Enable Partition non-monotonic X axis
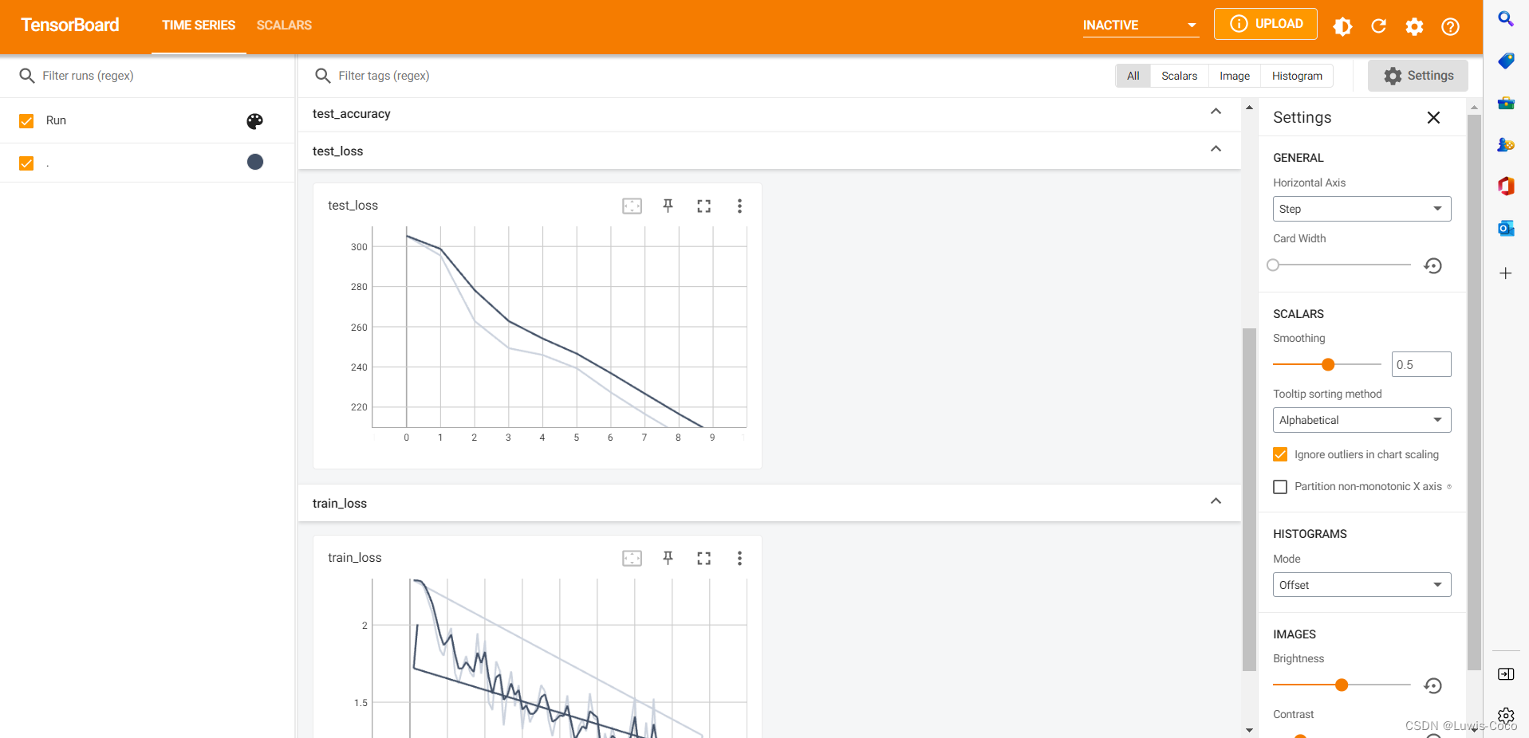 (x=1280, y=487)
